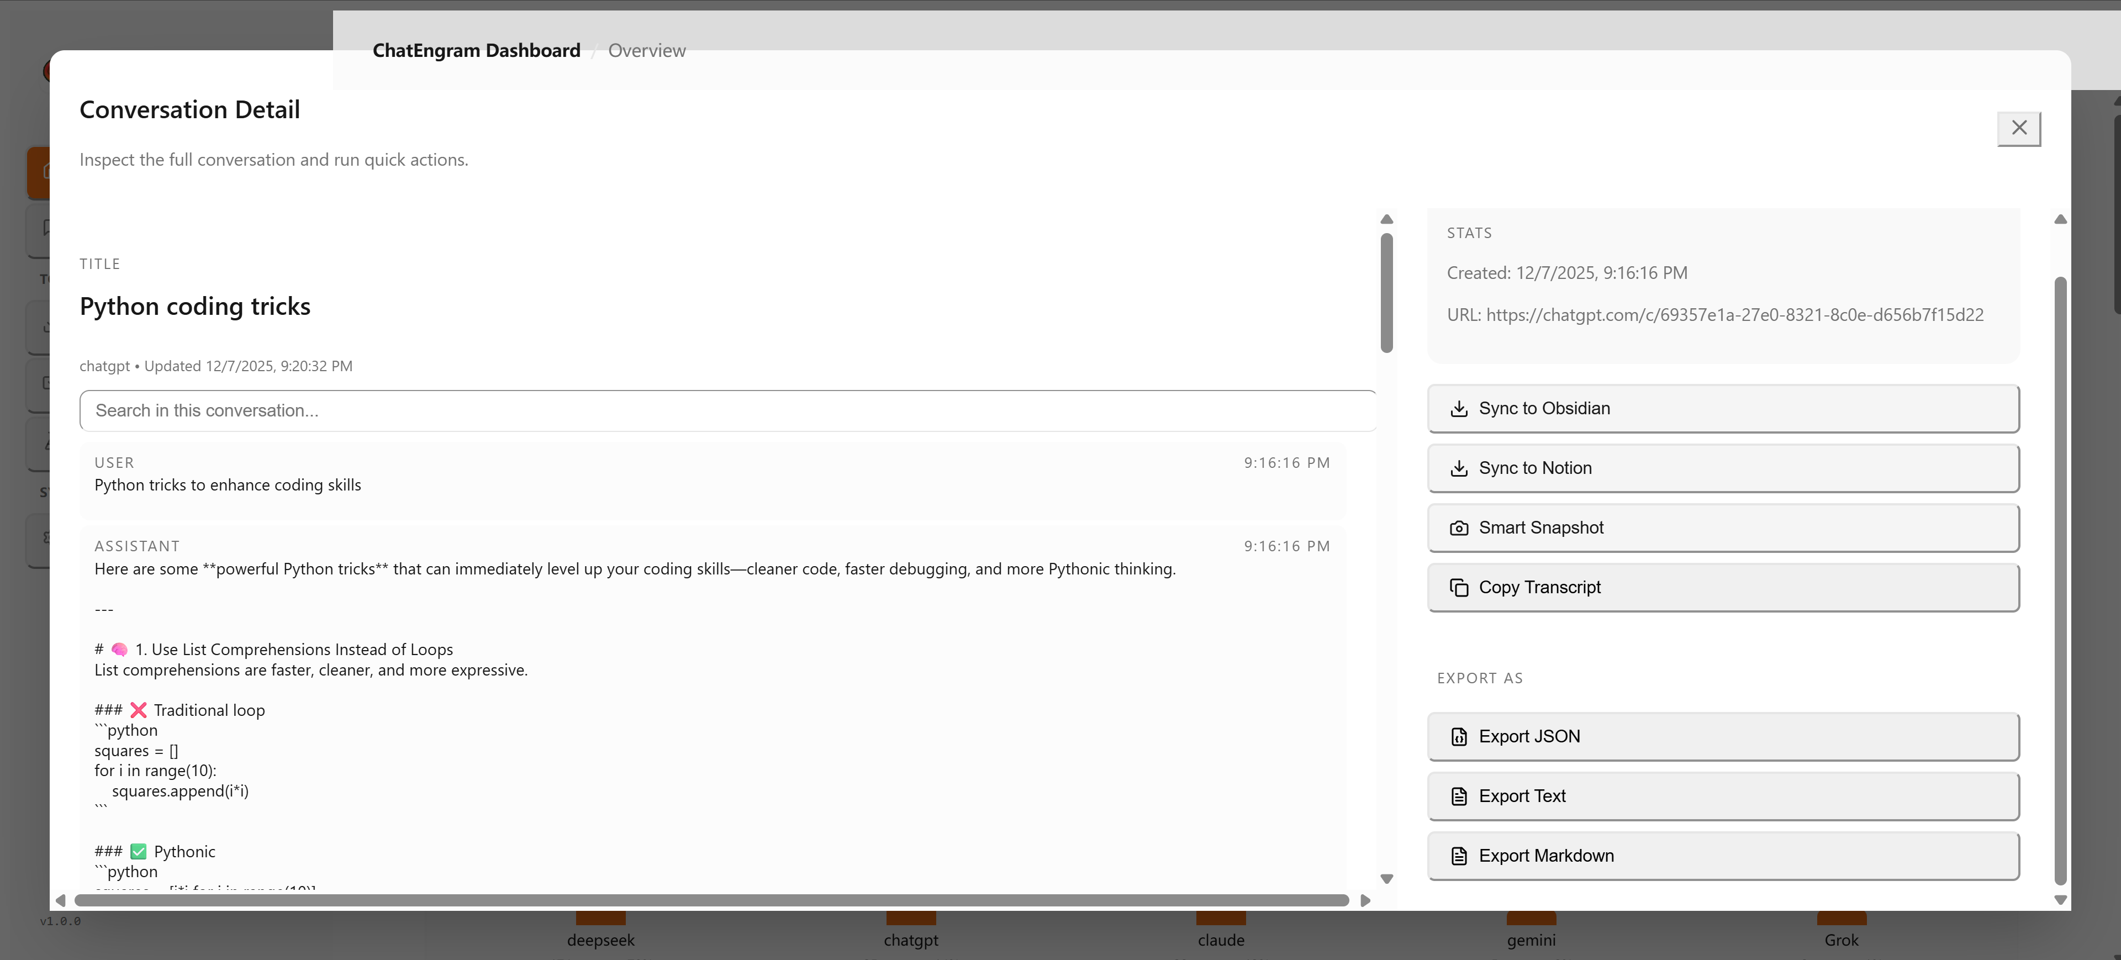This screenshot has width=2121, height=960.
Task: Click the transcript down scroll arrow
Action: point(1386,878)
